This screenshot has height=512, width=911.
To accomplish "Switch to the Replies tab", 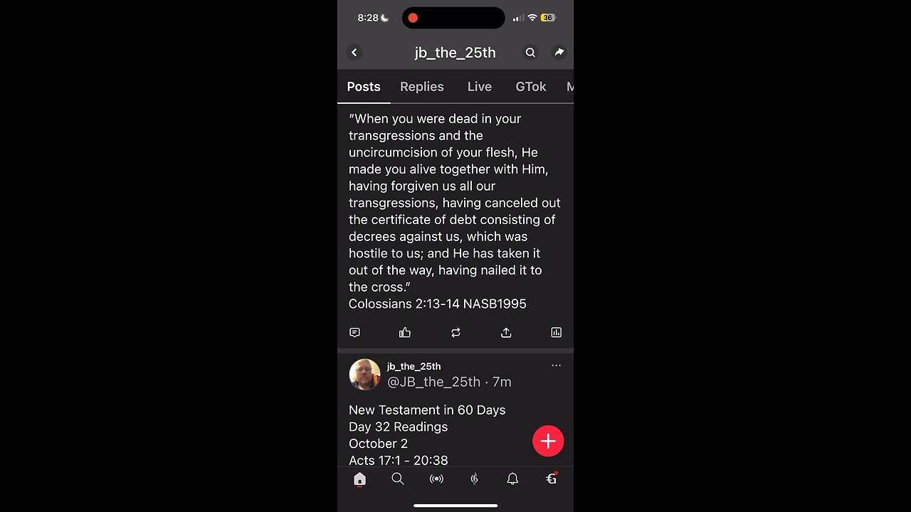I will 422,87.
